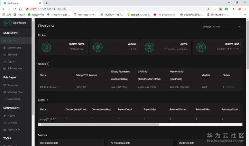Click the Connections sidebar icon
The height and width of the screenshot is (146, 249).
point(4,48)
